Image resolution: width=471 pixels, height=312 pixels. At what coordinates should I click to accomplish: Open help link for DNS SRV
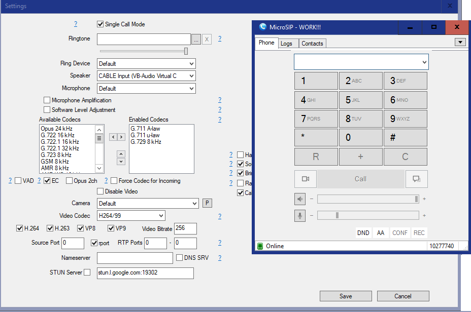(x=220, y=258)
